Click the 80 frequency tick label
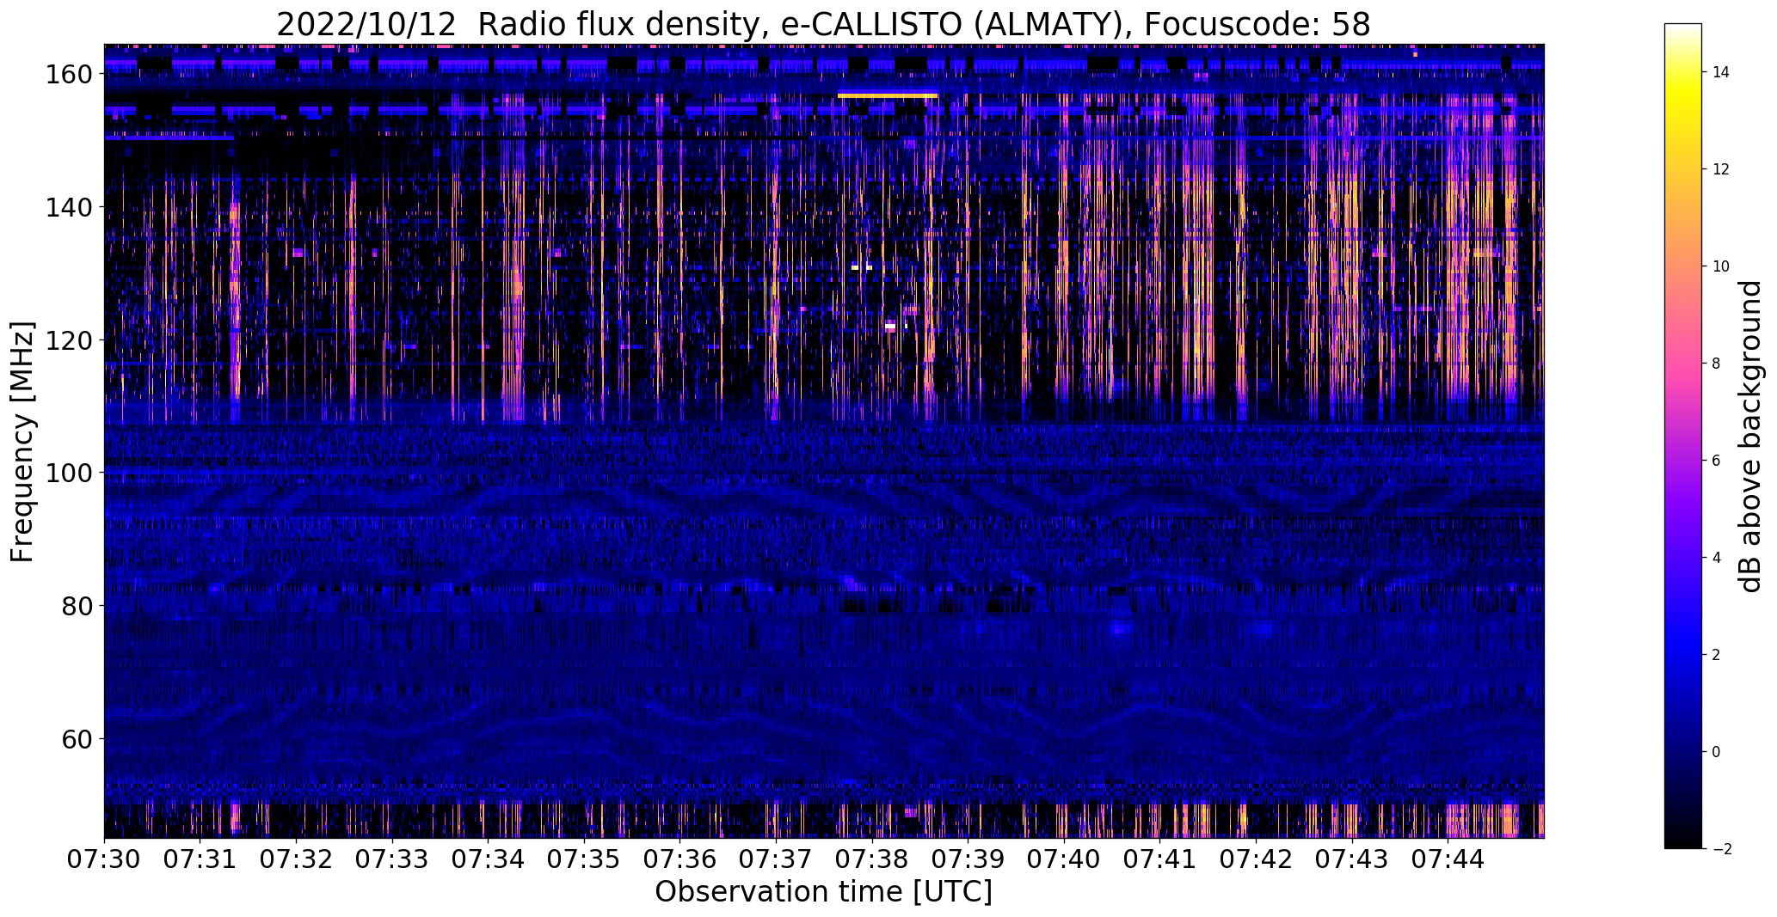This screenshot has width=1777, height=917. (x=77, y=606)
